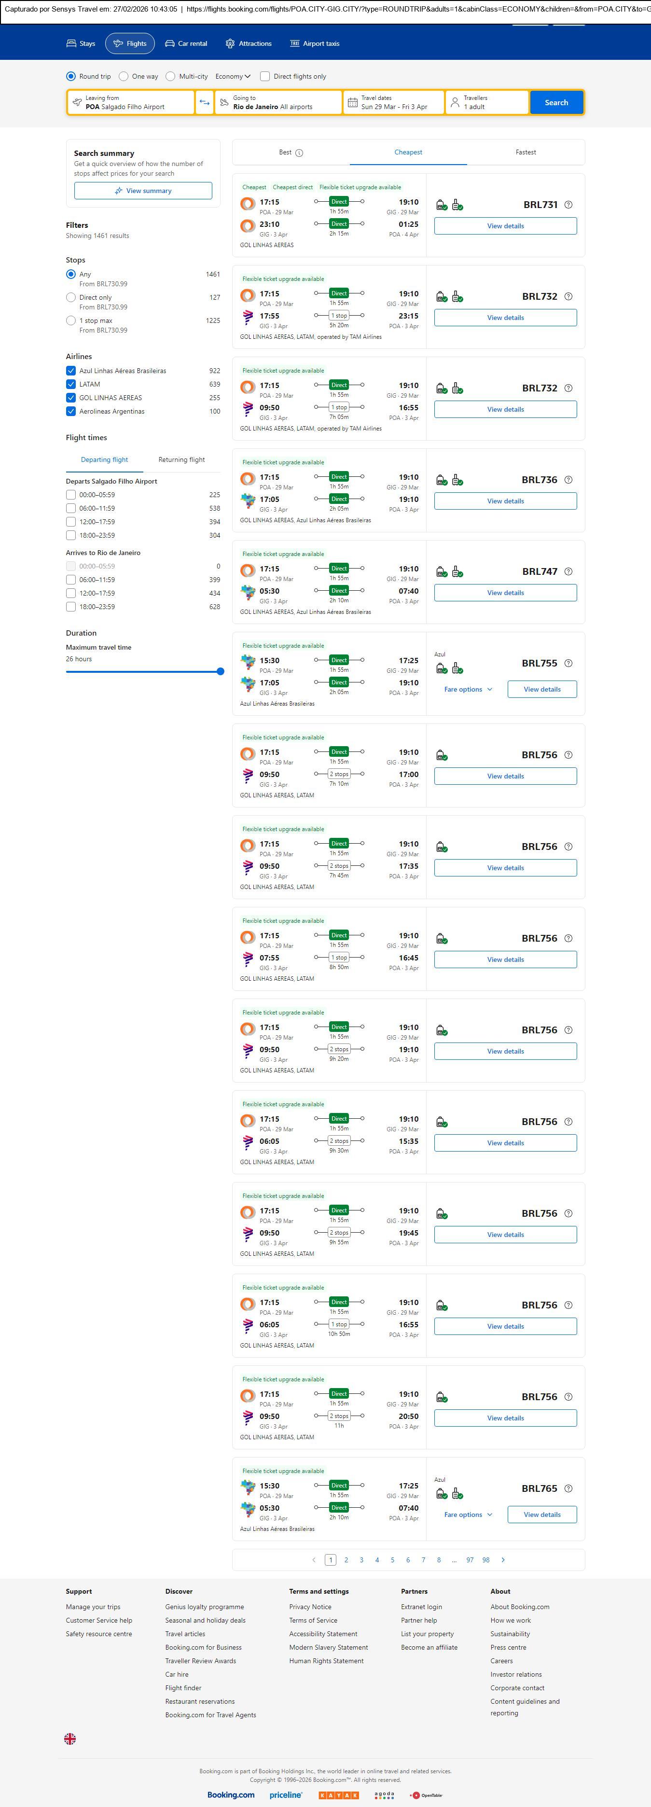Click the blue Search button

pyautogui.click(x=556, y=102)
